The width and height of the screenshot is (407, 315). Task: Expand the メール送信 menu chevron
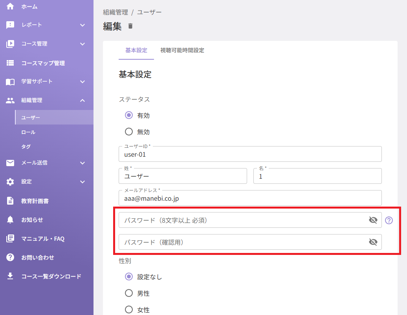point(82,163)
